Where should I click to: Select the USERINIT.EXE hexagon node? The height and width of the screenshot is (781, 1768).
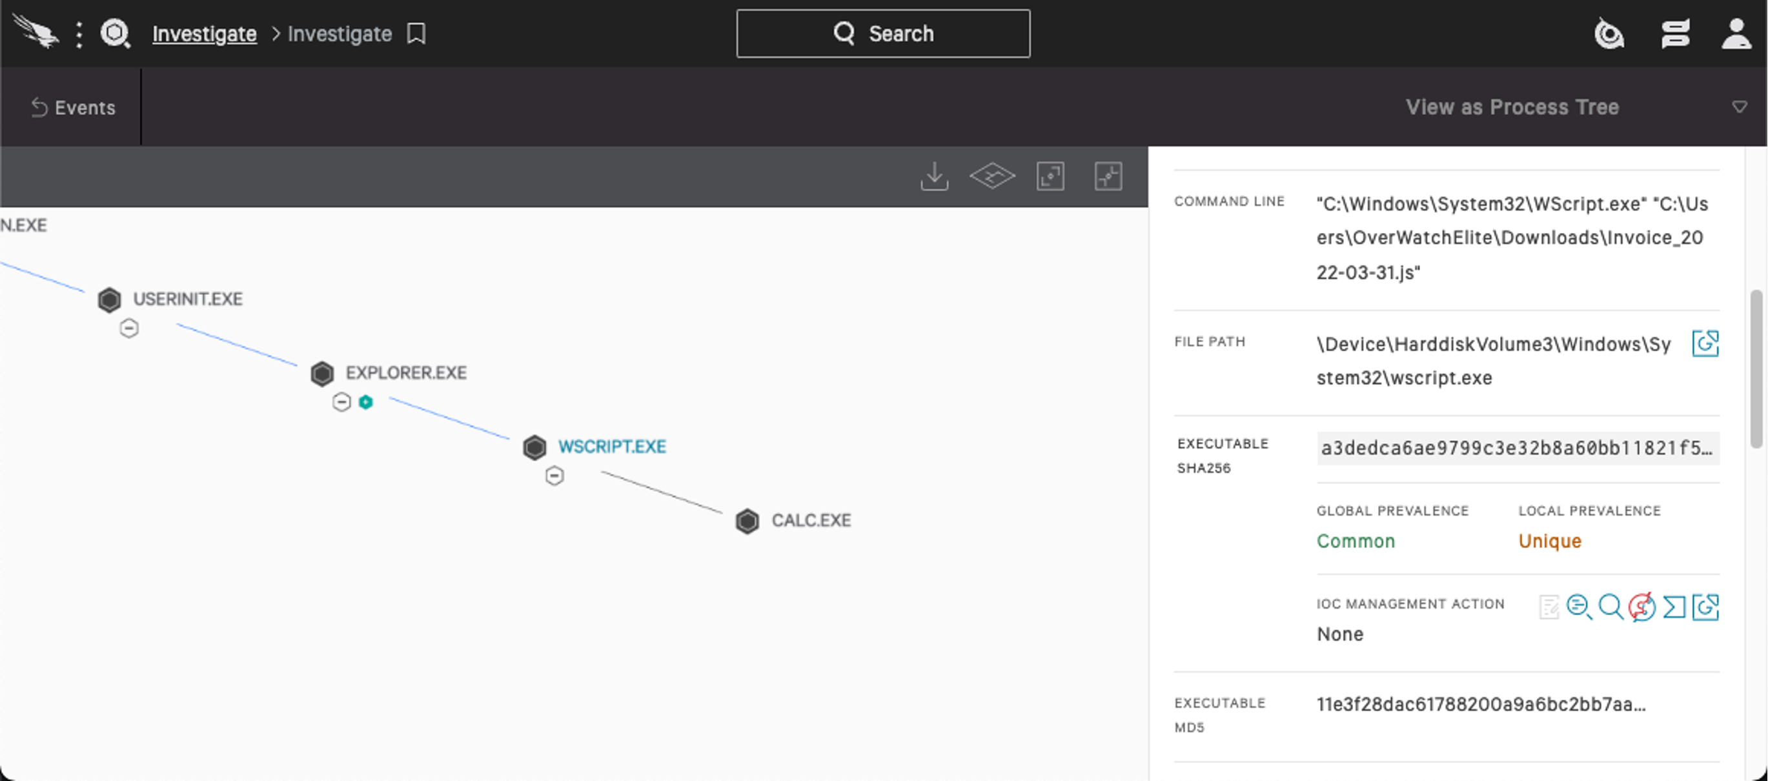pos(109,300)
